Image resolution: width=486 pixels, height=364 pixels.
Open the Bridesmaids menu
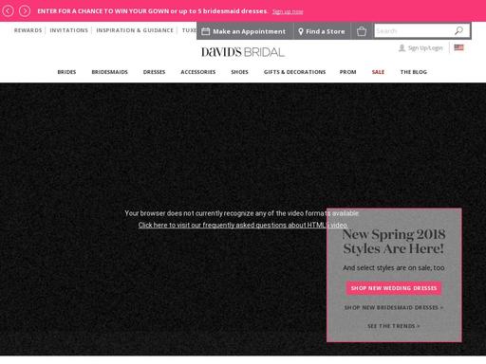coord(109,72)
